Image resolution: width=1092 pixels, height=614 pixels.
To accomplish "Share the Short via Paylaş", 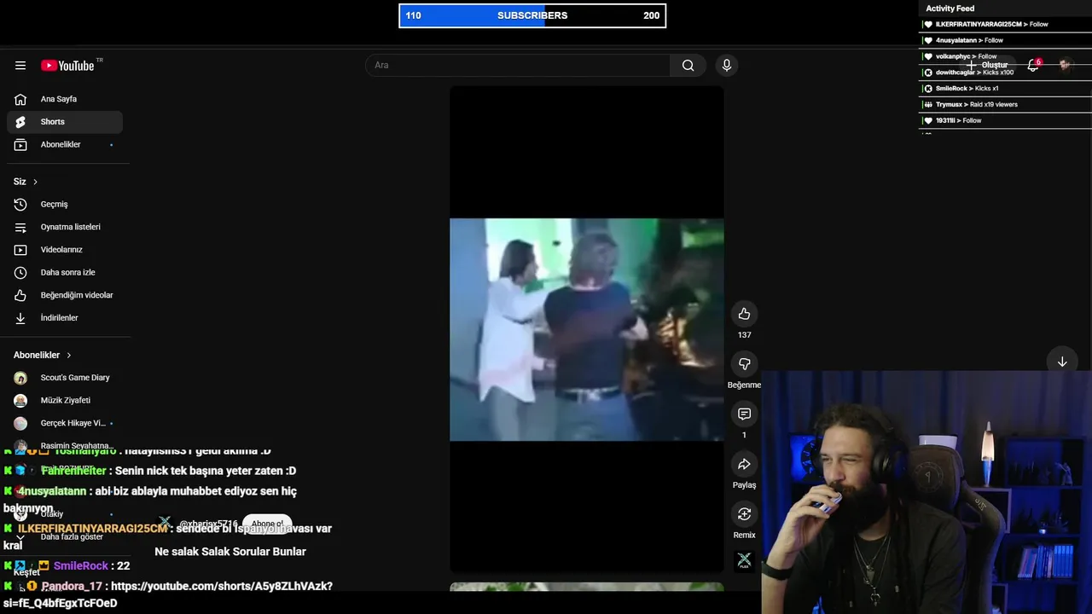I will click(x=744, y=464).
